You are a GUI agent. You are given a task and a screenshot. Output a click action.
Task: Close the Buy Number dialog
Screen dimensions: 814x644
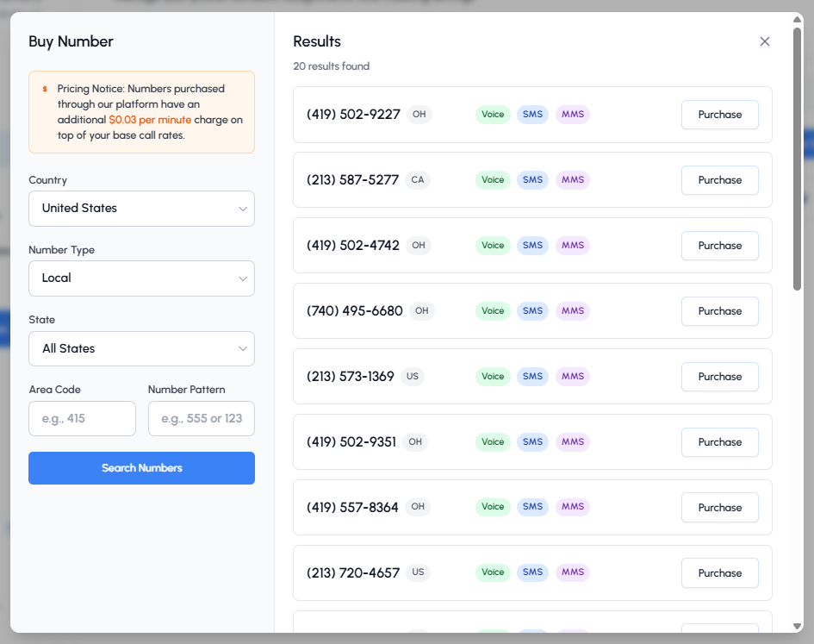764,41
